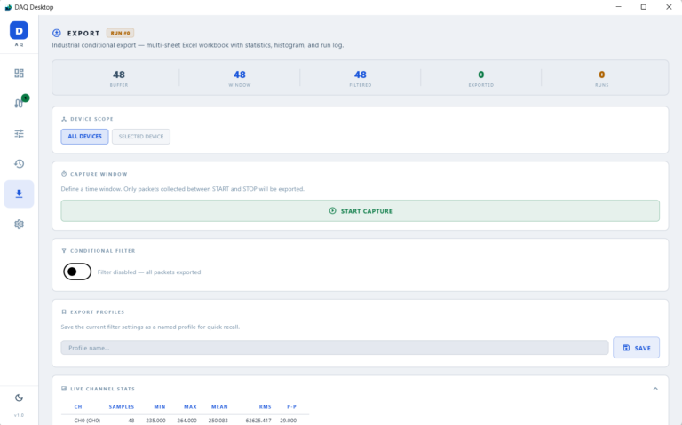The image size is (682, 425).
Task: Click the RUN #0 badge
Action: click(120, 33)
